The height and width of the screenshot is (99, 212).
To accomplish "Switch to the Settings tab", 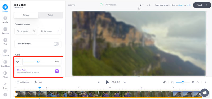I will click(x=26, y=15).
